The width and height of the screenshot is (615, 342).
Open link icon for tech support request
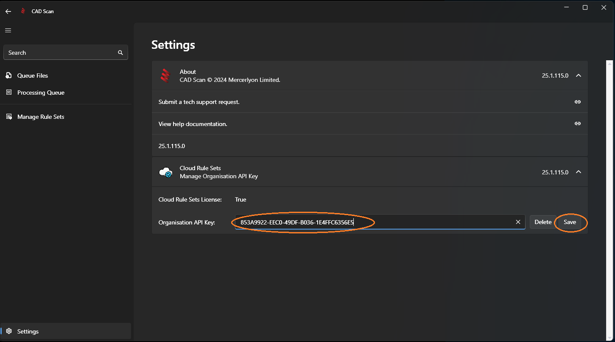click(577, 102)
